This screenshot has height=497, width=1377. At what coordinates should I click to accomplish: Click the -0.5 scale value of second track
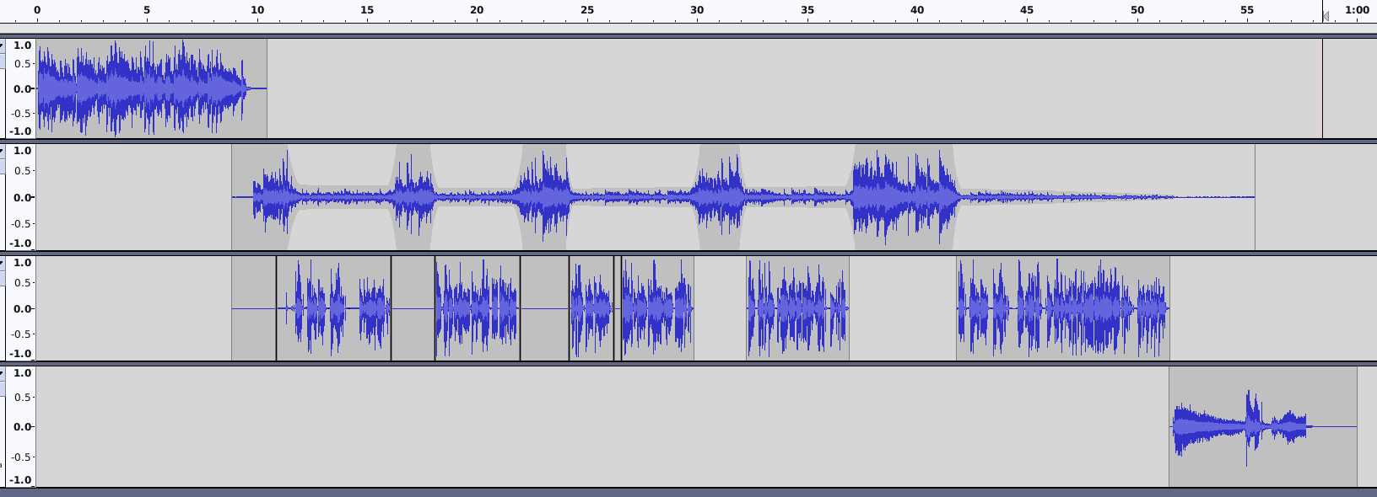tap(21, 223)
